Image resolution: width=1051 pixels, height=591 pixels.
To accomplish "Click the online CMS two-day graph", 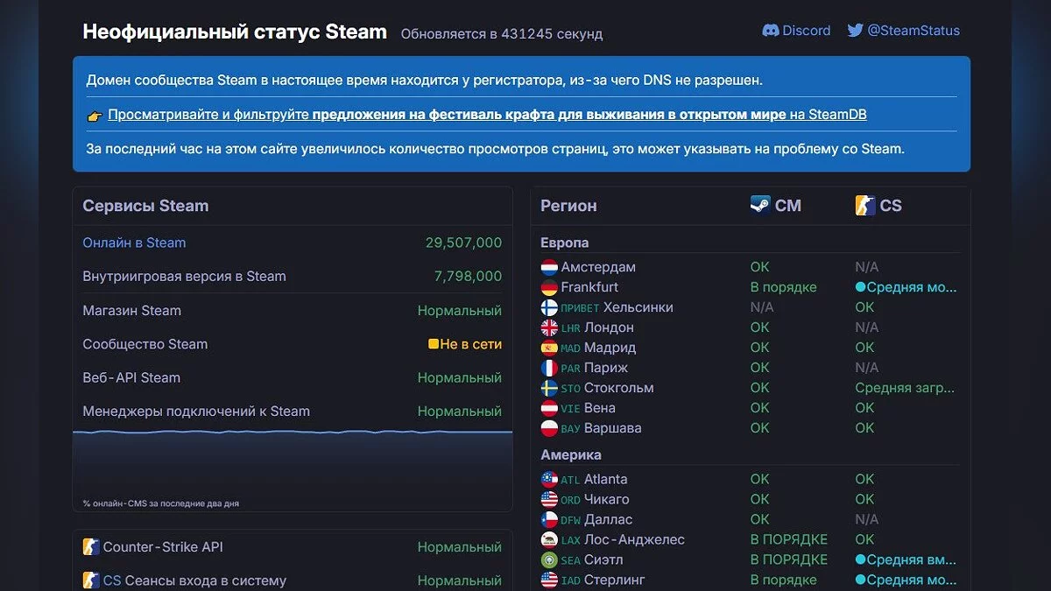I will (x=293, y=464).
